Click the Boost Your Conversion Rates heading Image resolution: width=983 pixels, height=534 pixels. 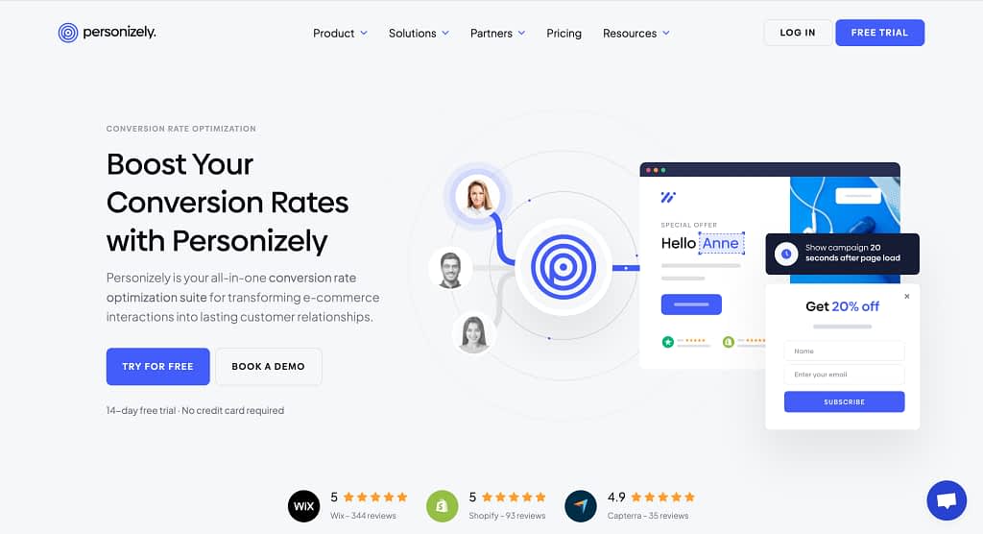pyautogui.click(x=227, y=203)
